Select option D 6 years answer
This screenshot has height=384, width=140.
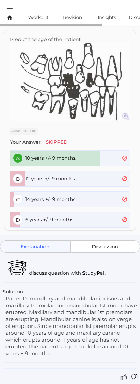[x=70, y=220]
